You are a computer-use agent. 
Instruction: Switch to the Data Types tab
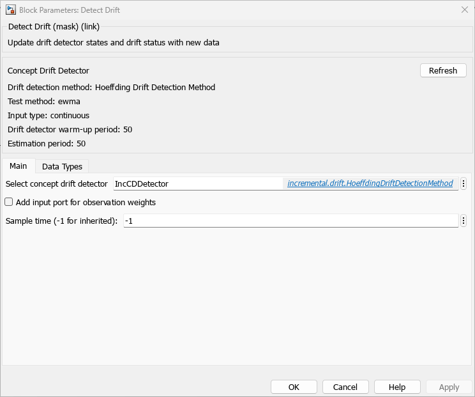click(x=62, y=166)
